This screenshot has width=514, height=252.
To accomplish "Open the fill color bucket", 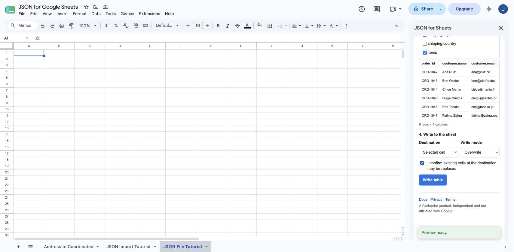I will 259,25.
